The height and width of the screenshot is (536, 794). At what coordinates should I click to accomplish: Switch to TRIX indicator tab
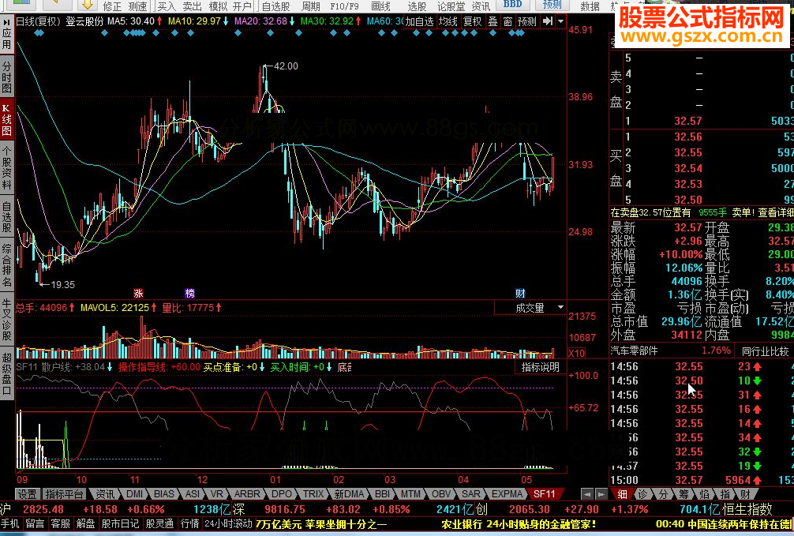click(313, 494)
